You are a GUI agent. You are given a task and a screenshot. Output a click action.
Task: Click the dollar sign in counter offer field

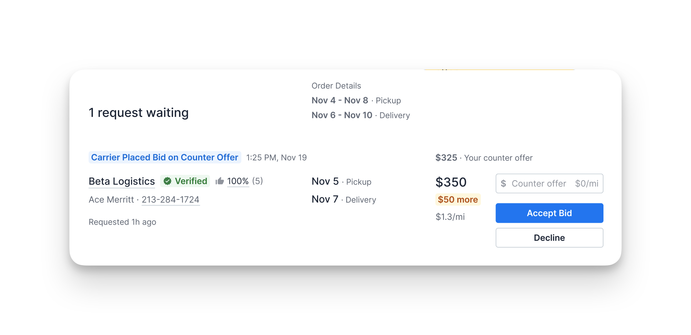coord(503,184)
